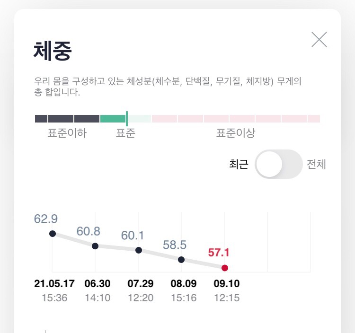Click the pink 표준이상 range segment

tap(236, 119)
